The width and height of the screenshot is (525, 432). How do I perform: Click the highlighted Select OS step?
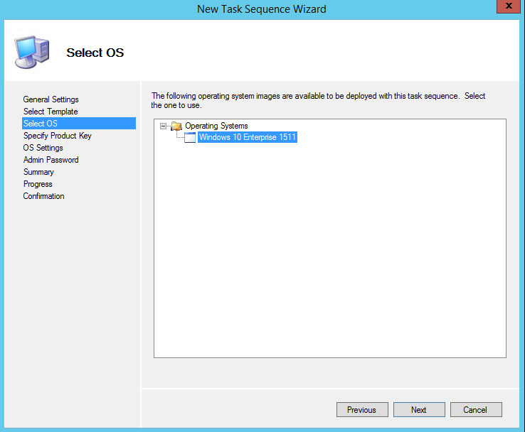click(x=41, y=124)
